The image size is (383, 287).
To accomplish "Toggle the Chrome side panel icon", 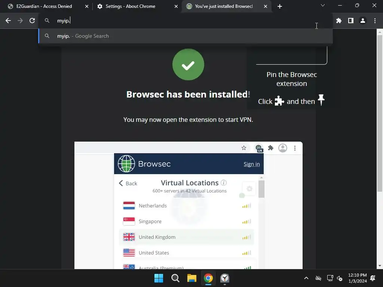I will [x=351, y=21].
